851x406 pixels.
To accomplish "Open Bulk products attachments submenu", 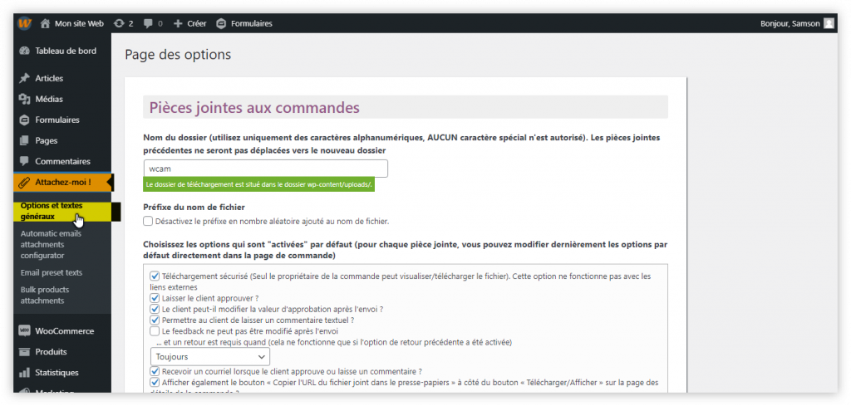I will (x=45, y=295).
